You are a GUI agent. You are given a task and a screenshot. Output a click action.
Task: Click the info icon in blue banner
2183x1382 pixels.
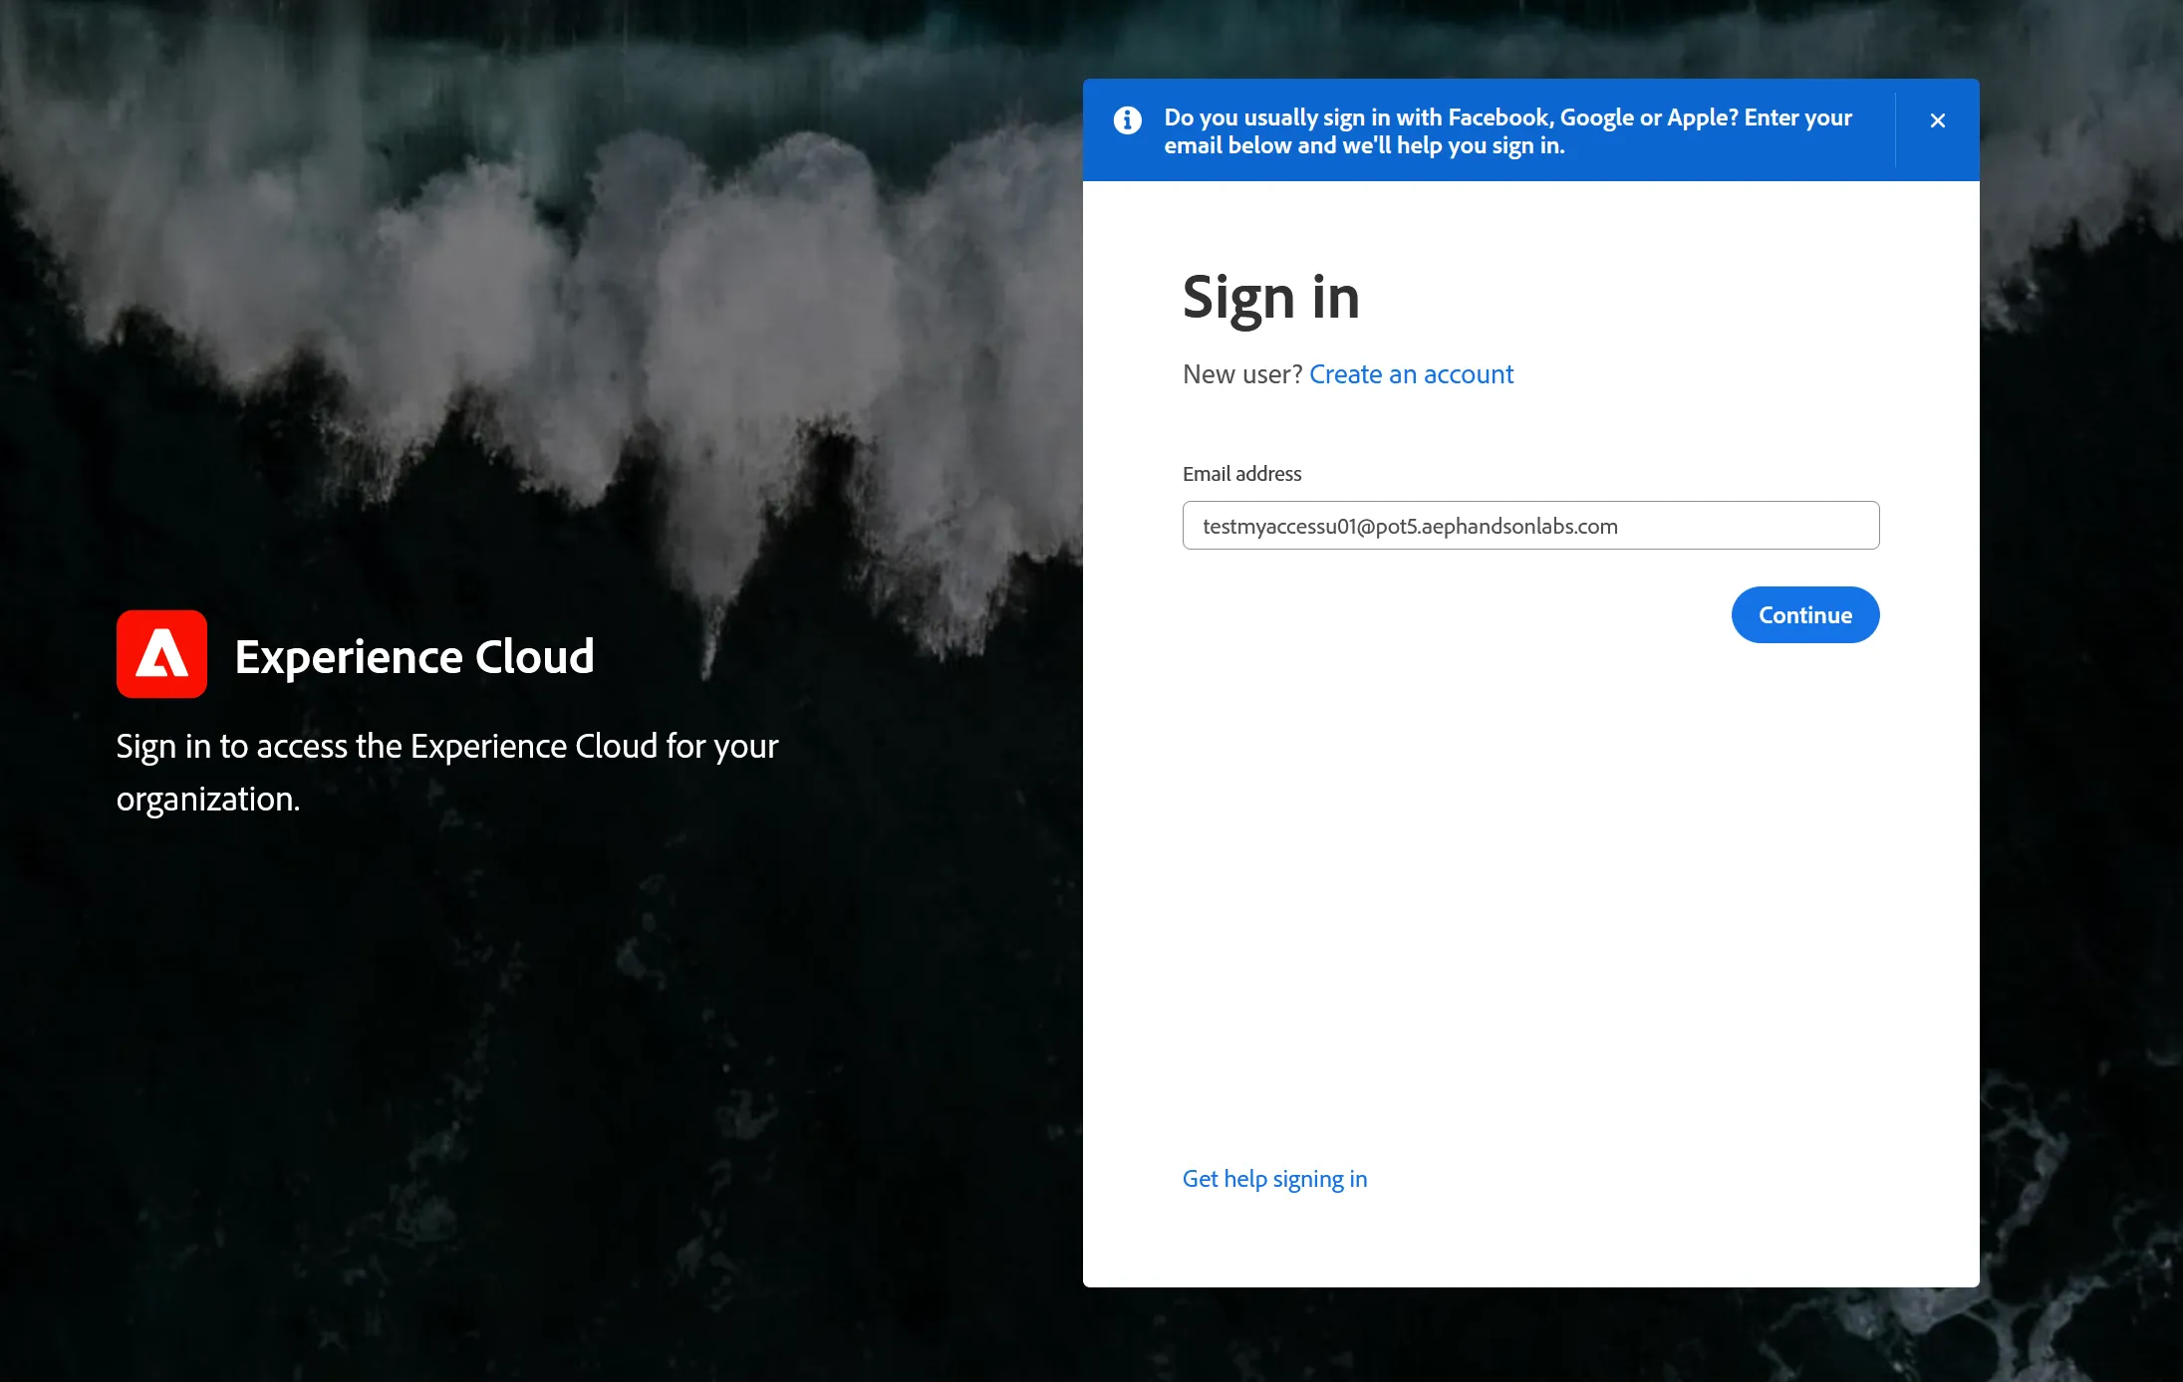[x=1128, y=120]
